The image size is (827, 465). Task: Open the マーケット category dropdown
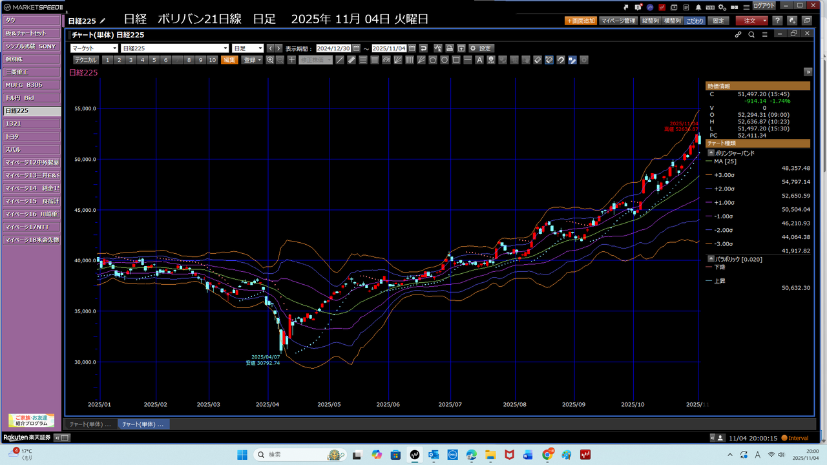pos(94,48)
